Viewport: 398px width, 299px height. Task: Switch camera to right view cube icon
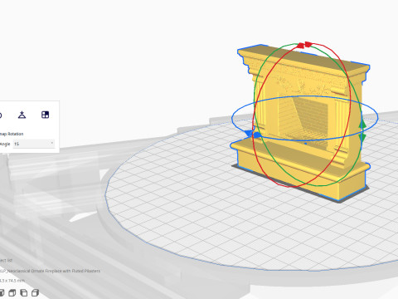point(35,292)
